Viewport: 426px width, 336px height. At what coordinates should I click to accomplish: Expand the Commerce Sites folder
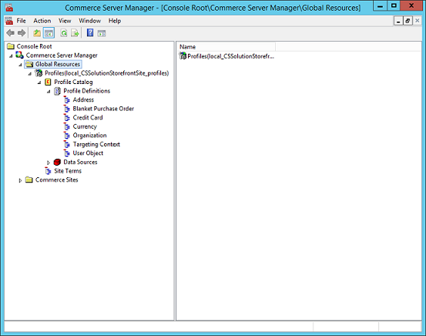tap(20, 180)
